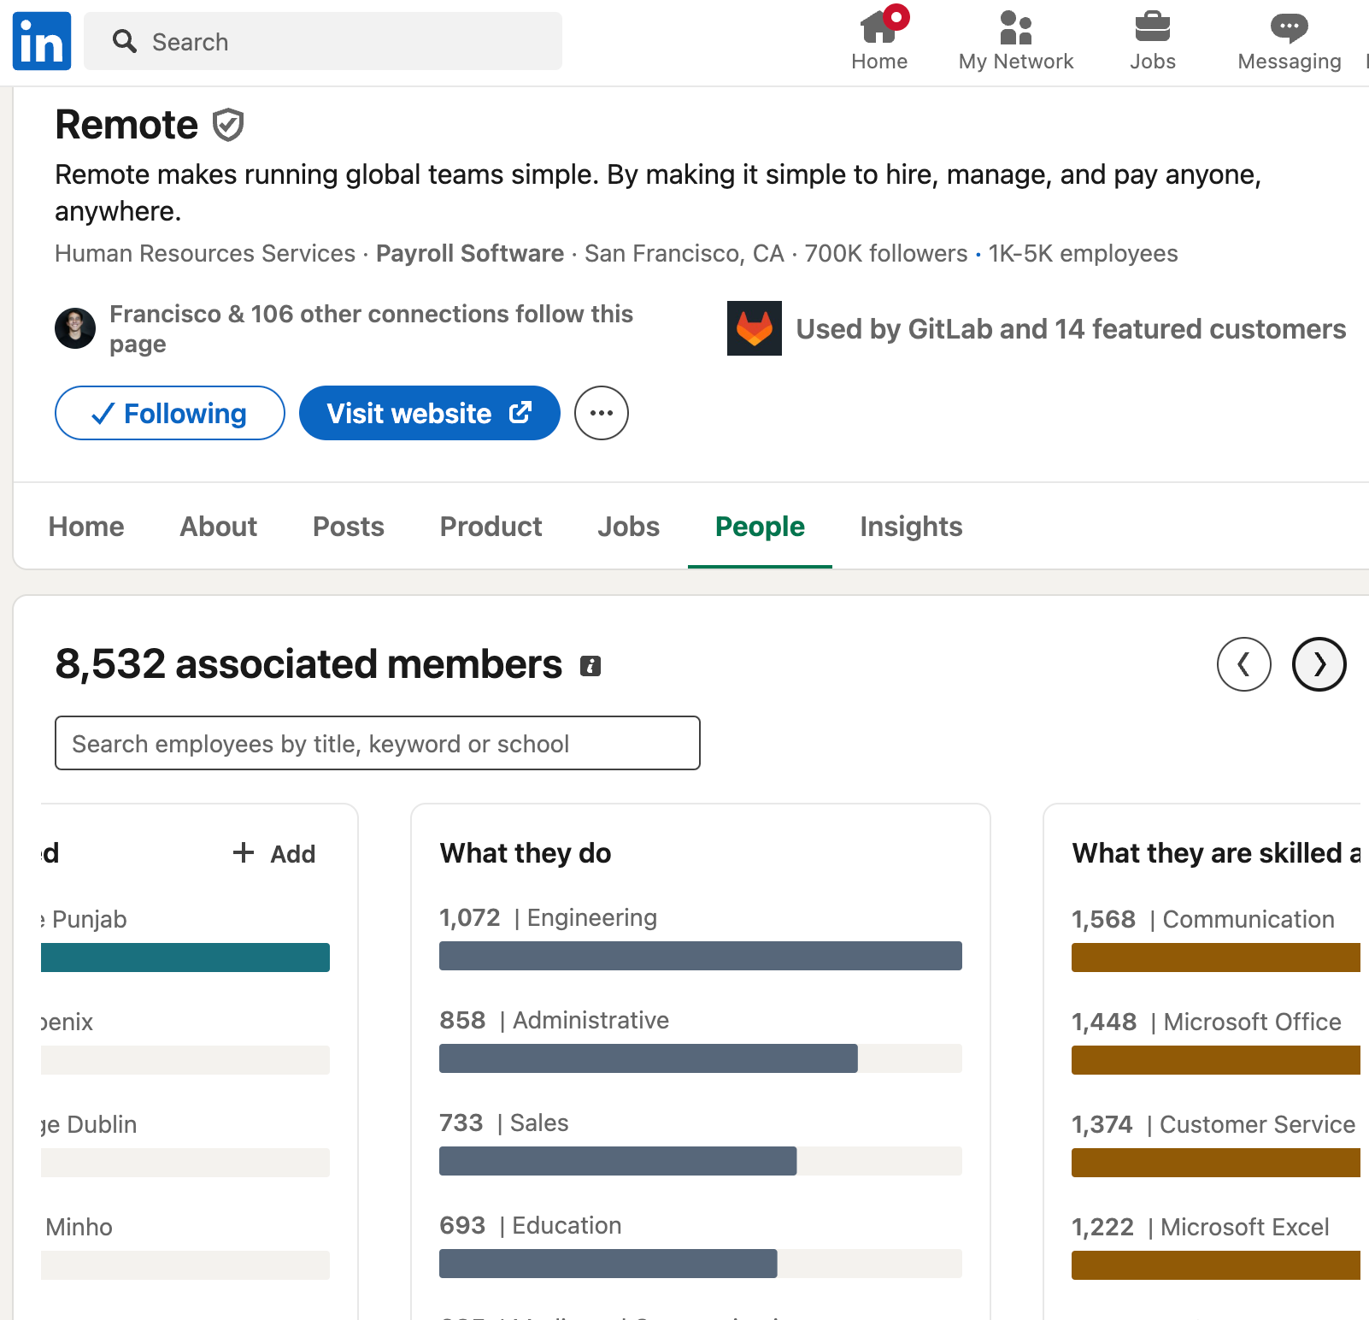Click the top Search field
The height and width of the screenshot is (1320, 1369).
click(x=323, y=41)
